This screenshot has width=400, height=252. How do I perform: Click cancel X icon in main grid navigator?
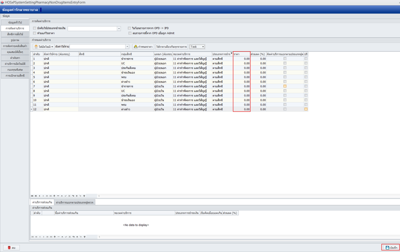69,196
